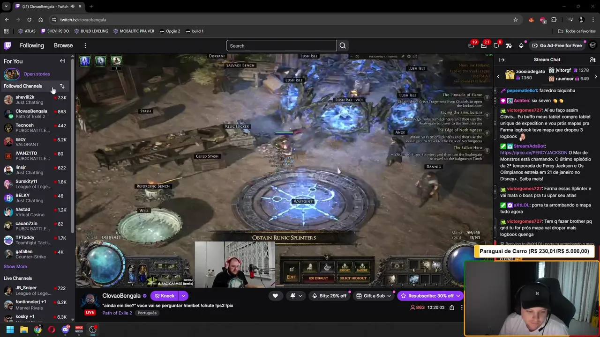The height and width of the screenshot is (337, 600).
Task: Click the browser address bar
Action: tap(281, 20)
